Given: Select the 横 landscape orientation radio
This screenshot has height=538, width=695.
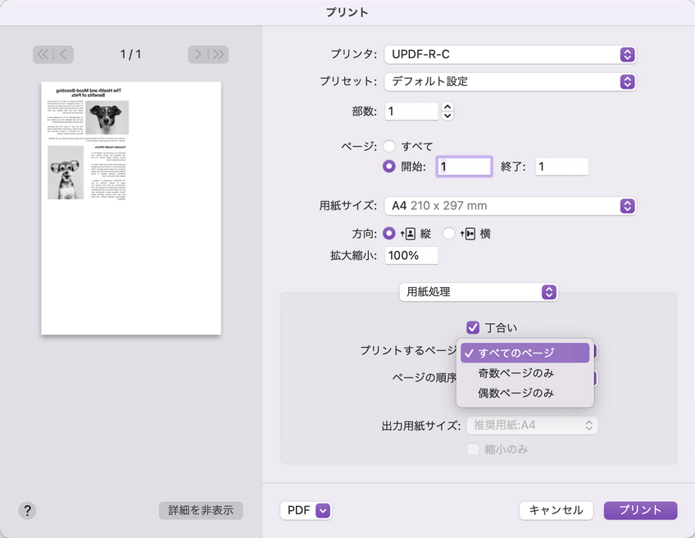Looking at the screenshot, I should [448, 234].
